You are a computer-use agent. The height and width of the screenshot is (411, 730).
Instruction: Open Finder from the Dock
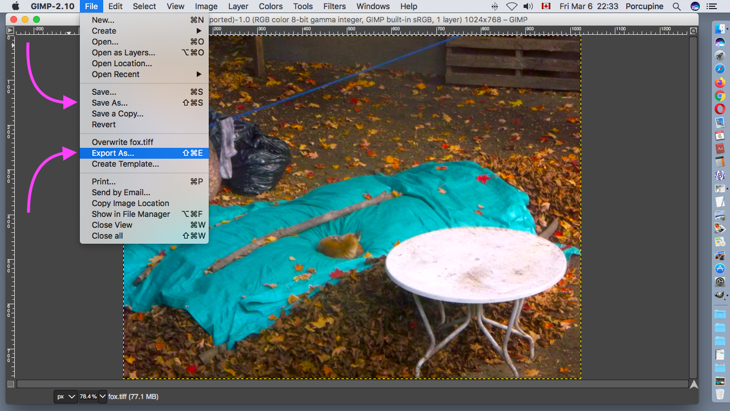click(x=720, y=28)
